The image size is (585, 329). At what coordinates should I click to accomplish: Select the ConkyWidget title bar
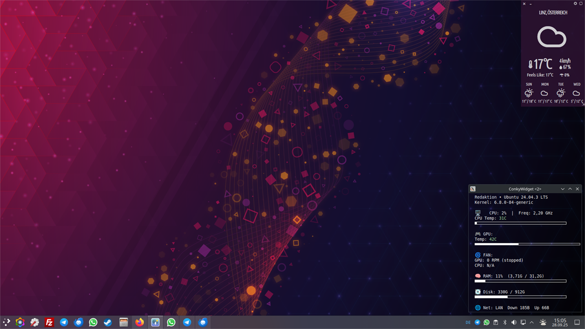525,189
